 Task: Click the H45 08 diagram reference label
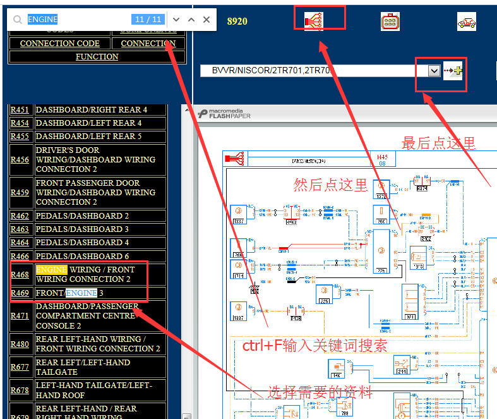[382, 160]
